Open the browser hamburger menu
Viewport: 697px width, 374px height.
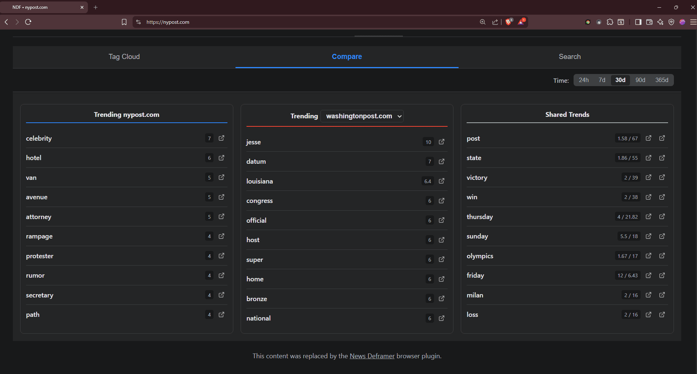(693, 22)
